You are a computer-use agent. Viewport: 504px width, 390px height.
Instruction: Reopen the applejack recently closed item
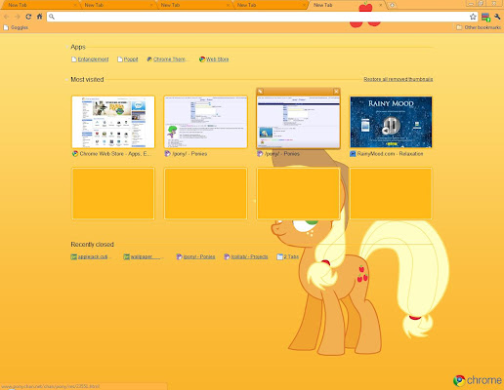(90, 256)
